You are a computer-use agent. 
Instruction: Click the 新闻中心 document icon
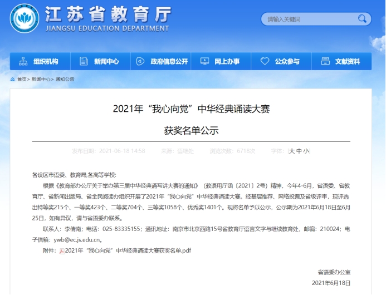(83, 61)
